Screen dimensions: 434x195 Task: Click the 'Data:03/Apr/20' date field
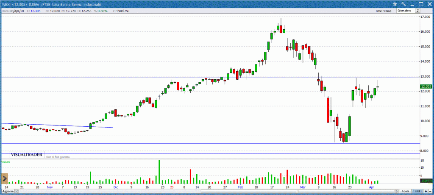(x=13, y=11)
